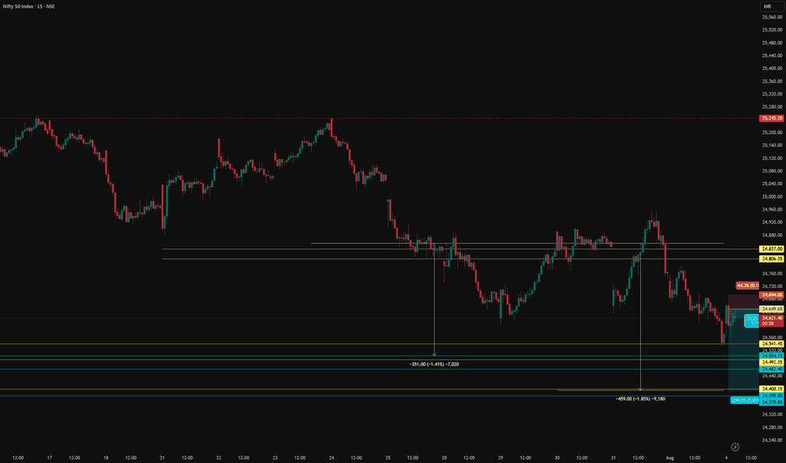Select the cyan 24,462.40 price label
Image resolution: width=786 pixels, height=463 pixels.
[772, 369]
